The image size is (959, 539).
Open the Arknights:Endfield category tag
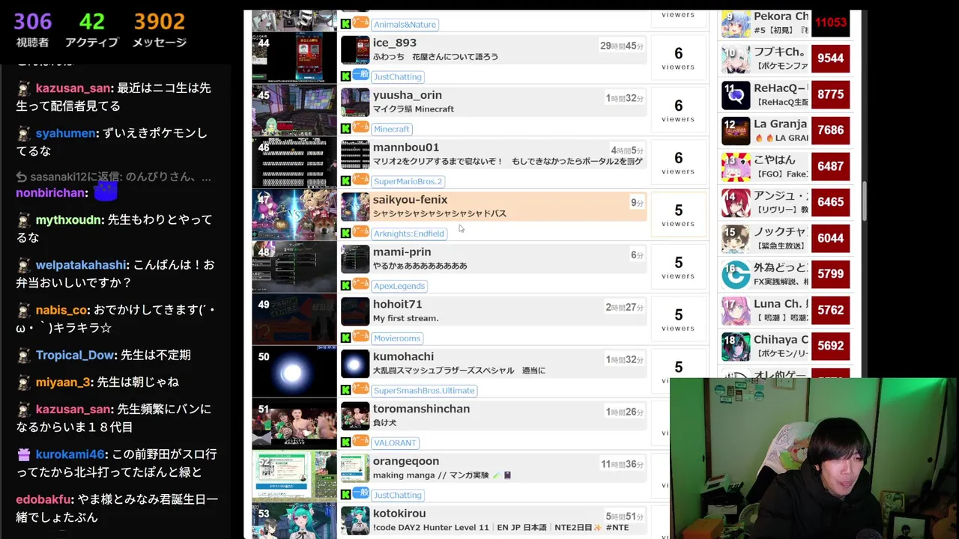click(x=409, y=234)
